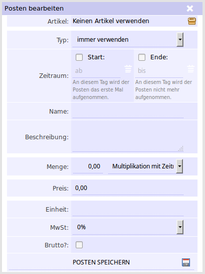Close the Posten bearbeiten dialog

[190, 9]
